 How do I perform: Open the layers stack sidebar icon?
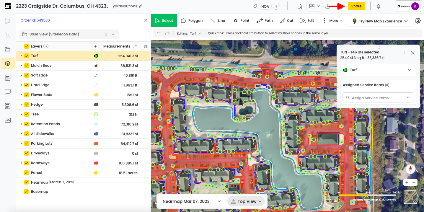[x=8, y=63]
